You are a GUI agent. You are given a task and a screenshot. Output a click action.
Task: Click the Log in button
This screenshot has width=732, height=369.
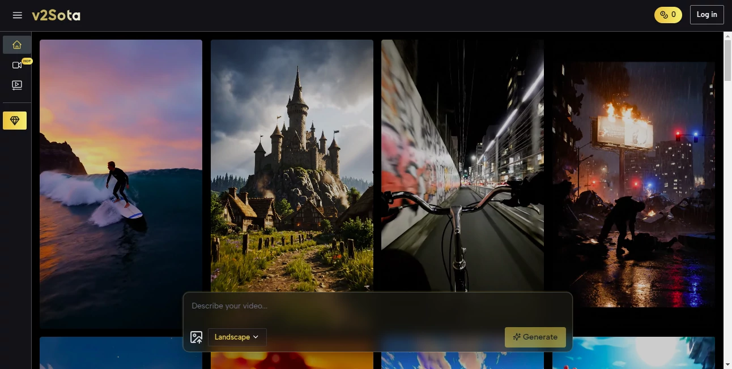pyautogui.click(x=707, y=15)
